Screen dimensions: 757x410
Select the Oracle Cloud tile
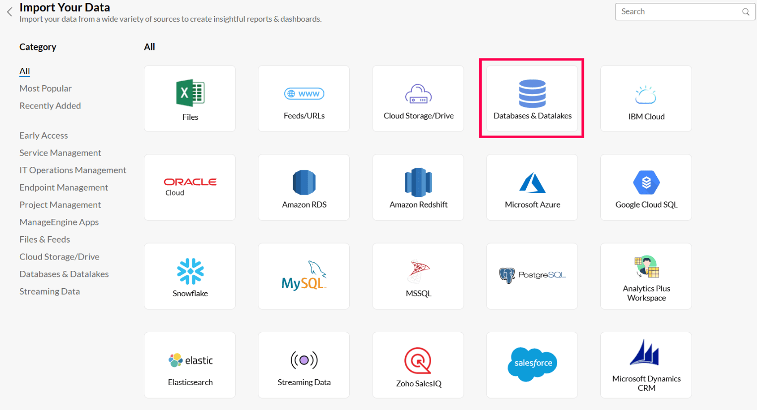190,187
